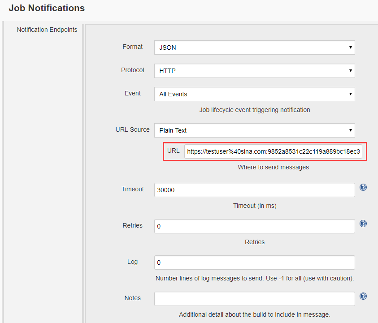Focus the Timeout field containing 30000

coord(254,190)
